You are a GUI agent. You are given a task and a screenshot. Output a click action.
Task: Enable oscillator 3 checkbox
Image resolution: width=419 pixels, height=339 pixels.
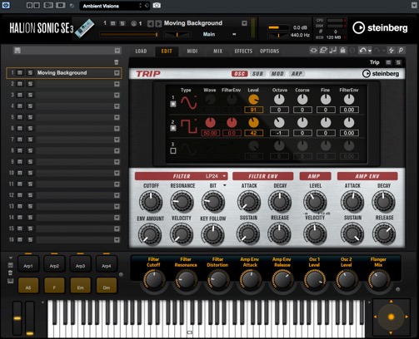[173, 151]
